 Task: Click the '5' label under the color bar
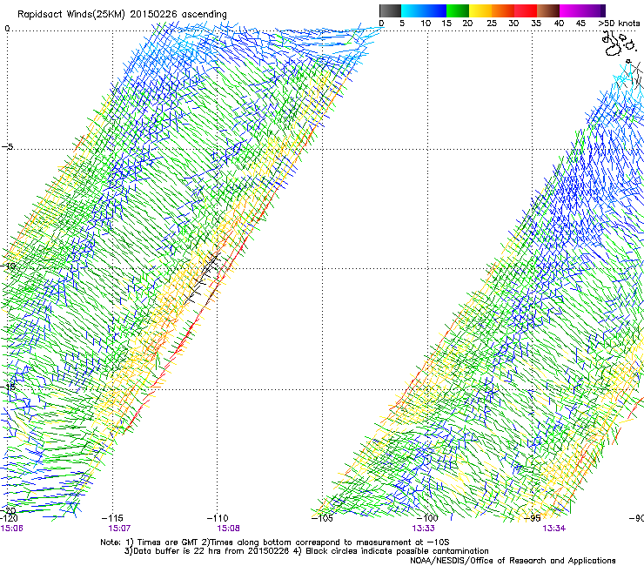click(402, 24)
